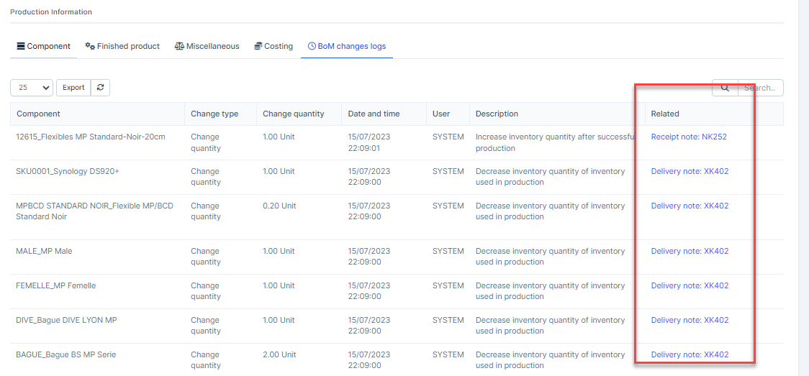
Task: Click into the Search input field
Action: click(x=761, y=88)
